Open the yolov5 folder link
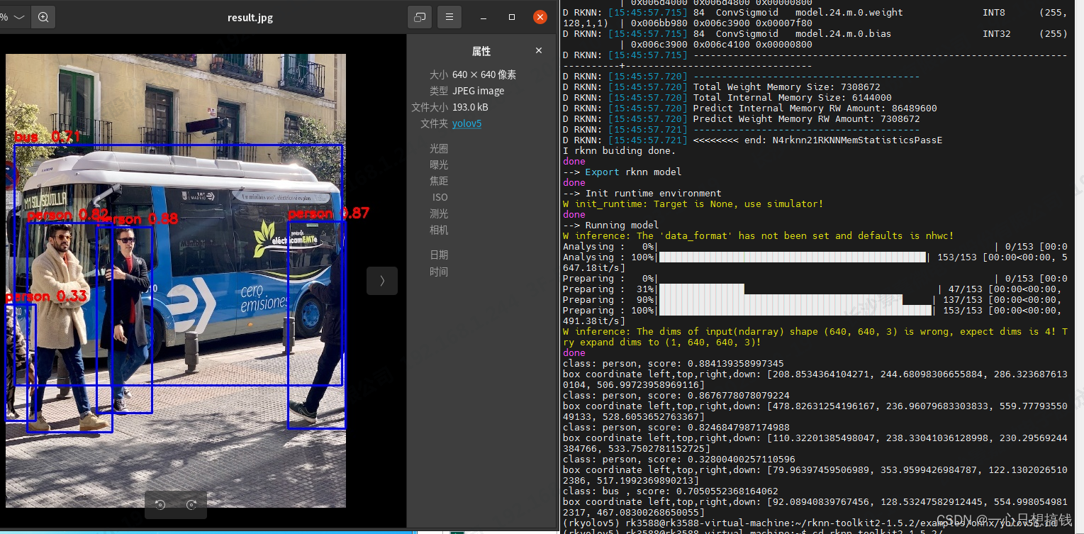The image size is (1084, 534). 466,123
